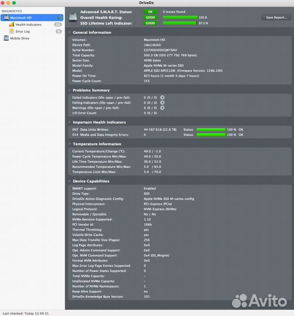Click Power Cycle Count value 155
Viewport: 294px width, 316px height.
[146, 81]
